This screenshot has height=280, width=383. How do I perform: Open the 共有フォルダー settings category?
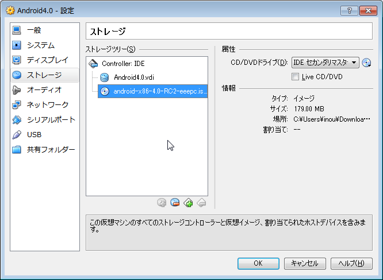point(45,149)
